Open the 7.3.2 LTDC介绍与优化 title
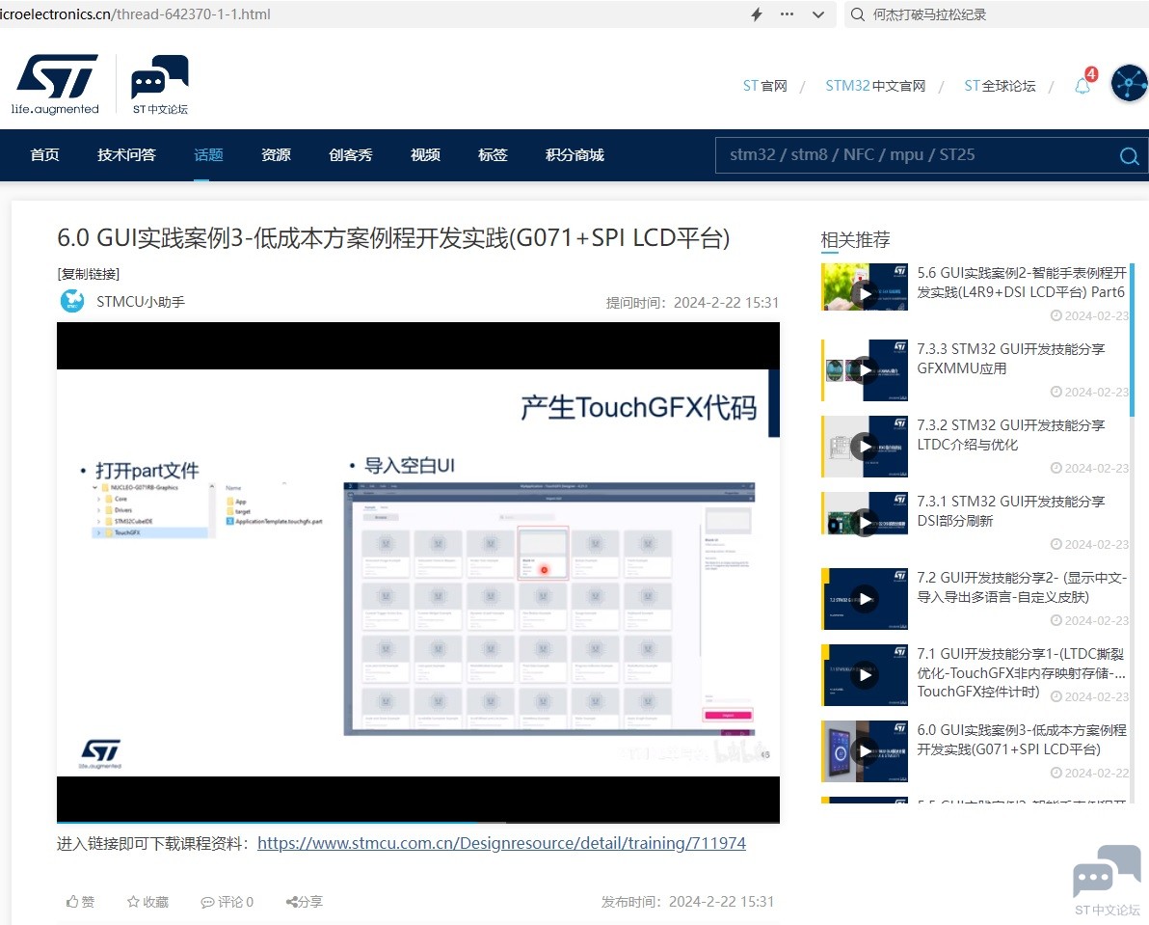Viewport: 1149px width, 925px height. [x=1011, y=435]
